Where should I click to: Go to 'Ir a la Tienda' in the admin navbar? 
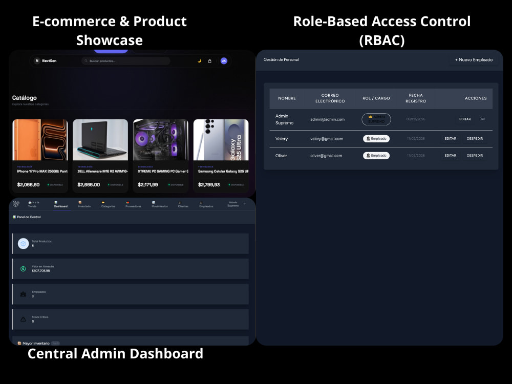pyautogui.click(x=33, y=204)
